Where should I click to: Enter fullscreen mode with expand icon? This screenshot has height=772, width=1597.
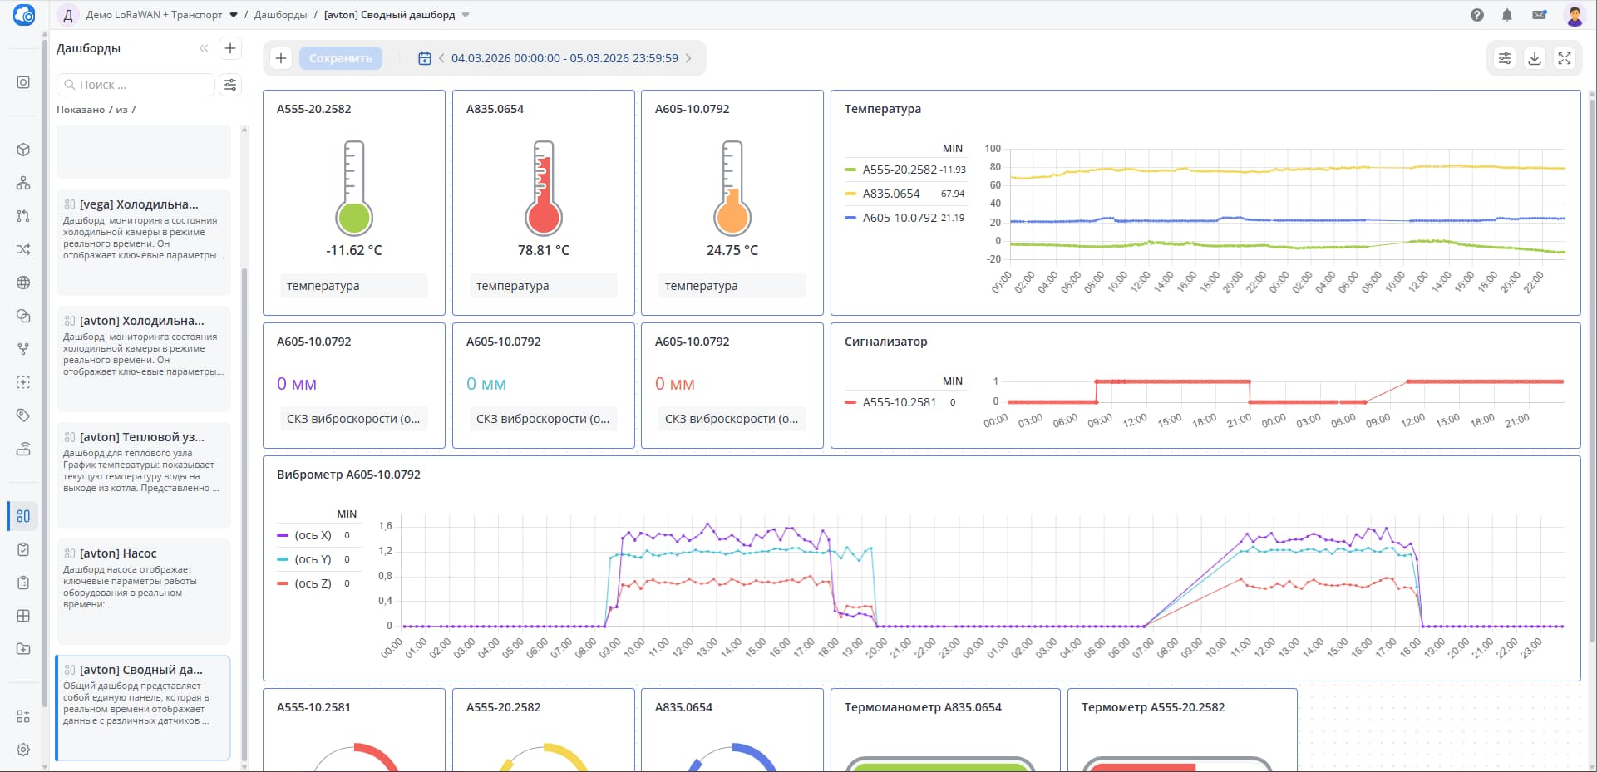[1565, 58]
